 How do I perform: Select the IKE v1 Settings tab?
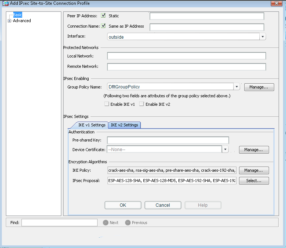tap(92, 125)
